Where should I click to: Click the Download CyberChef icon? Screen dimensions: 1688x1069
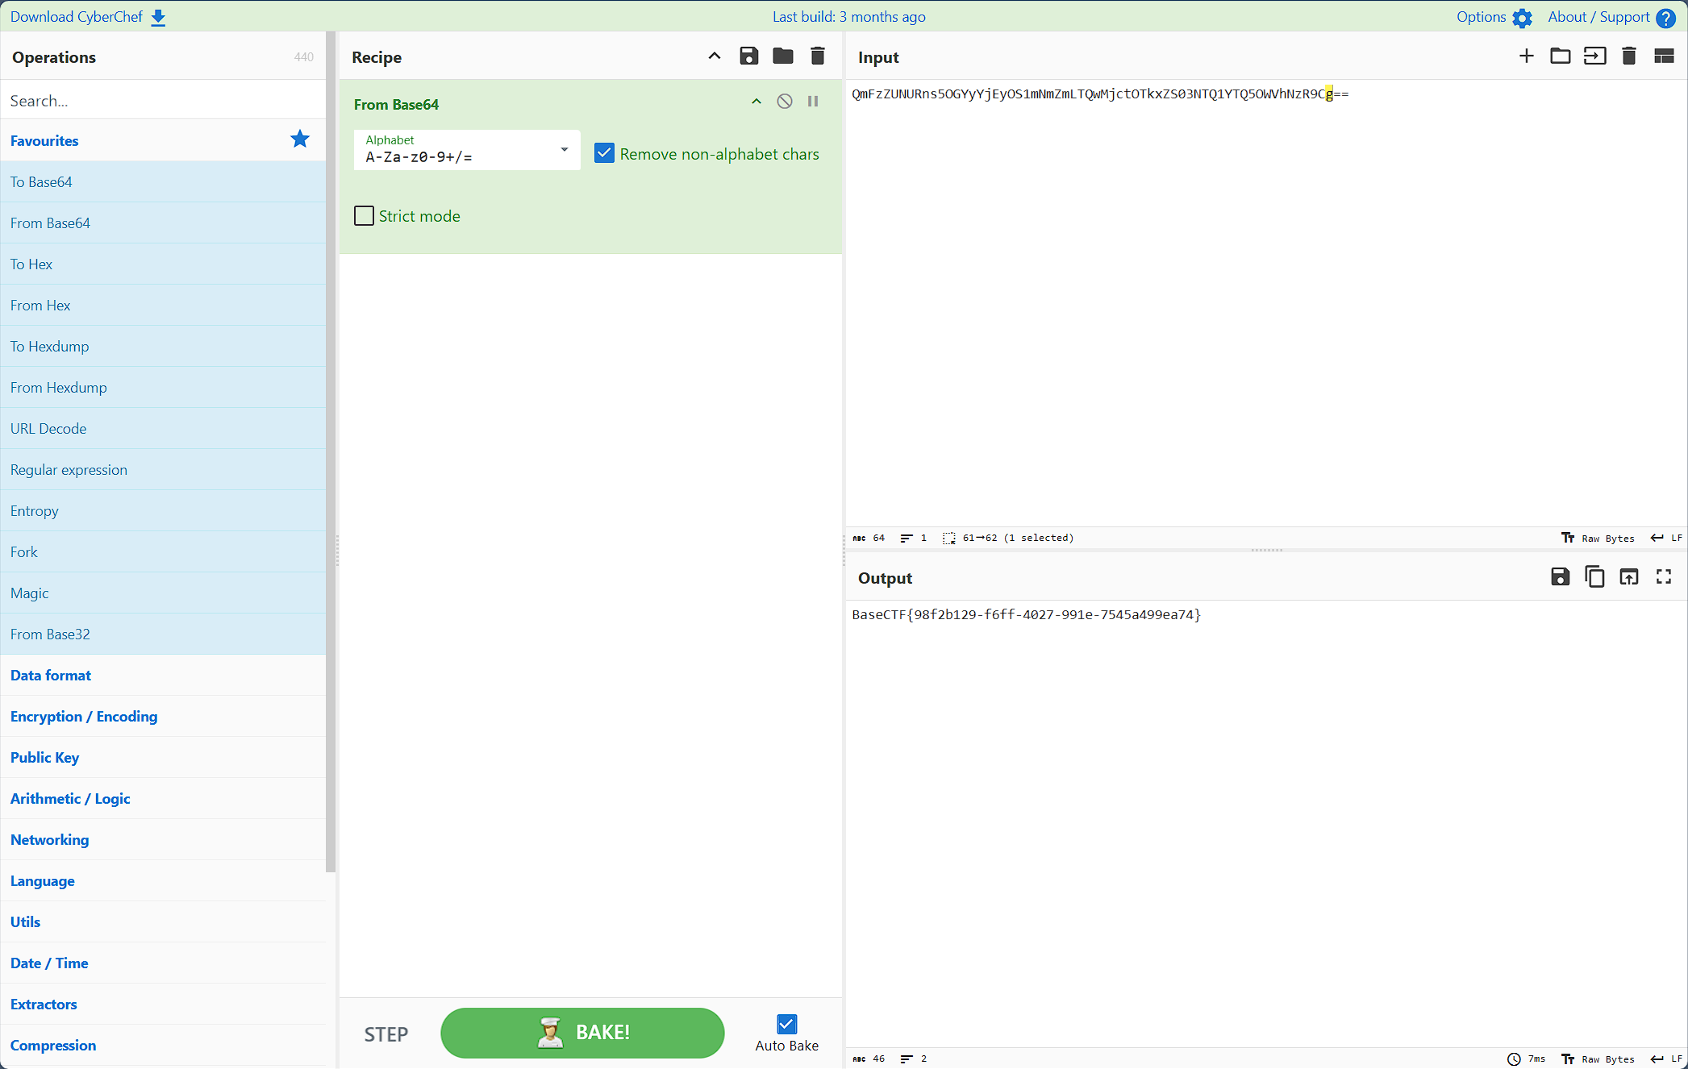[158, 17]
